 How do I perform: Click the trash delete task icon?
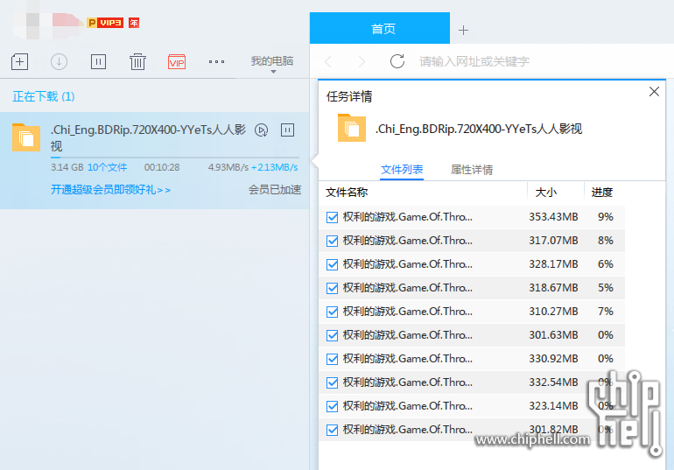(x=137, y=62)
